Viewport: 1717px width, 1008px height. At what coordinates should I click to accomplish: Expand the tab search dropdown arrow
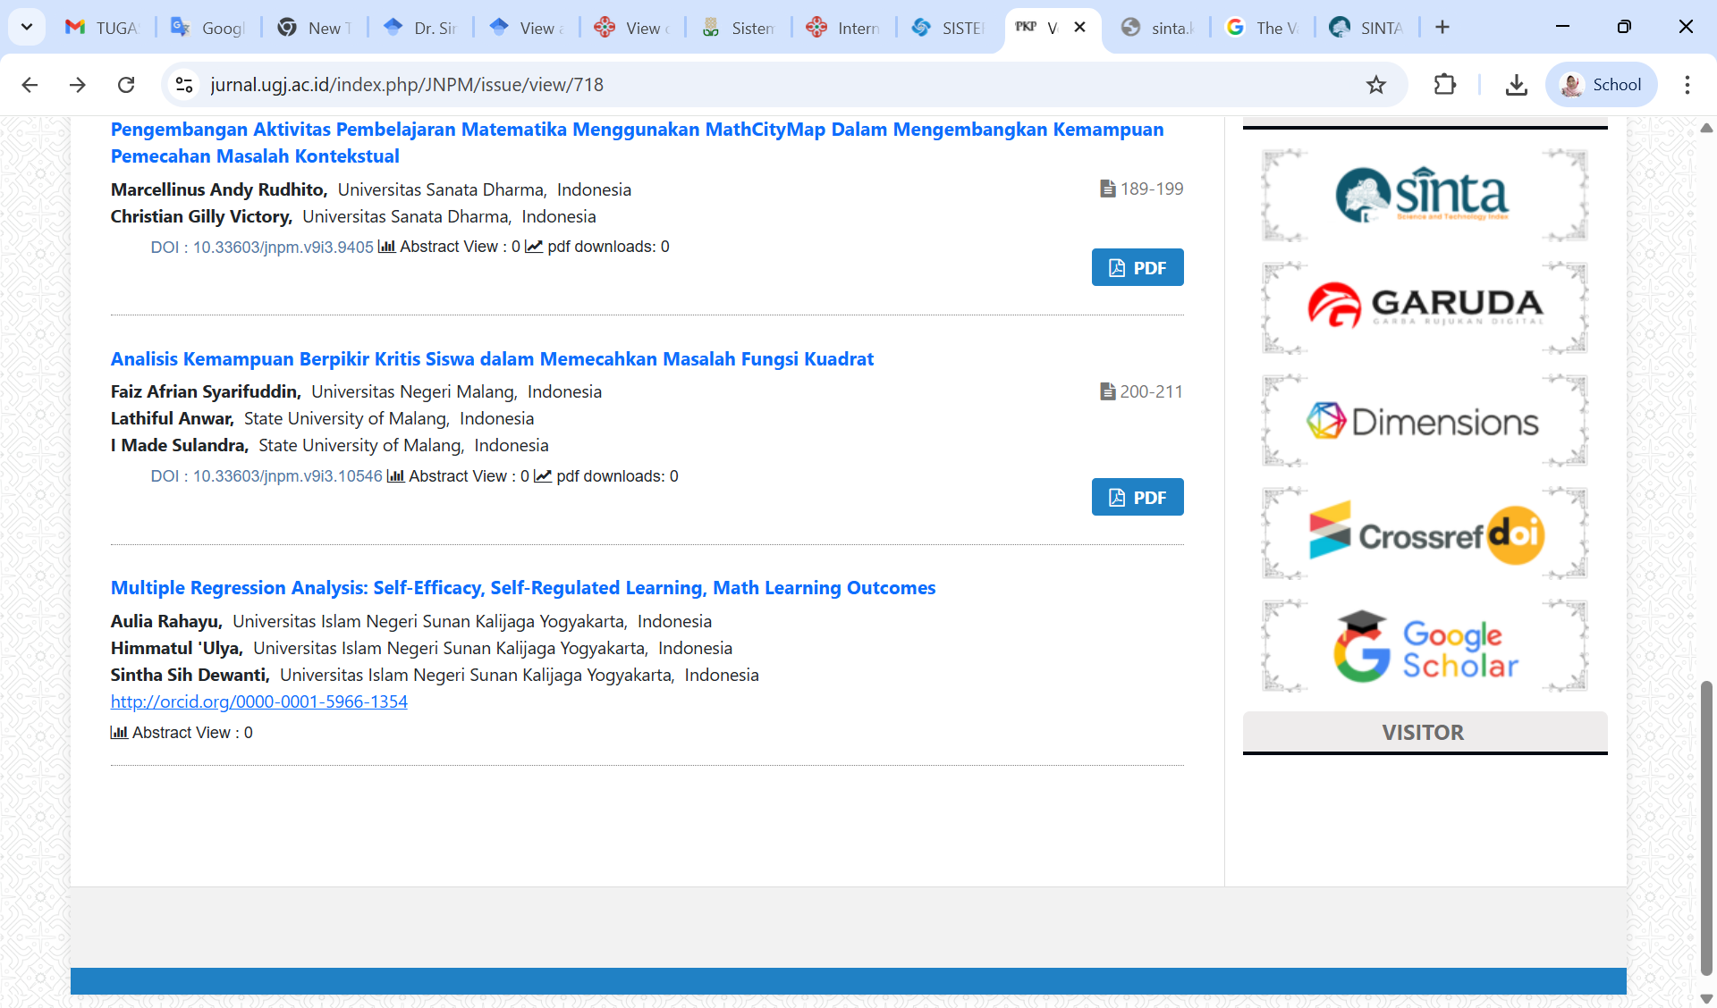(x=27, y=27)
